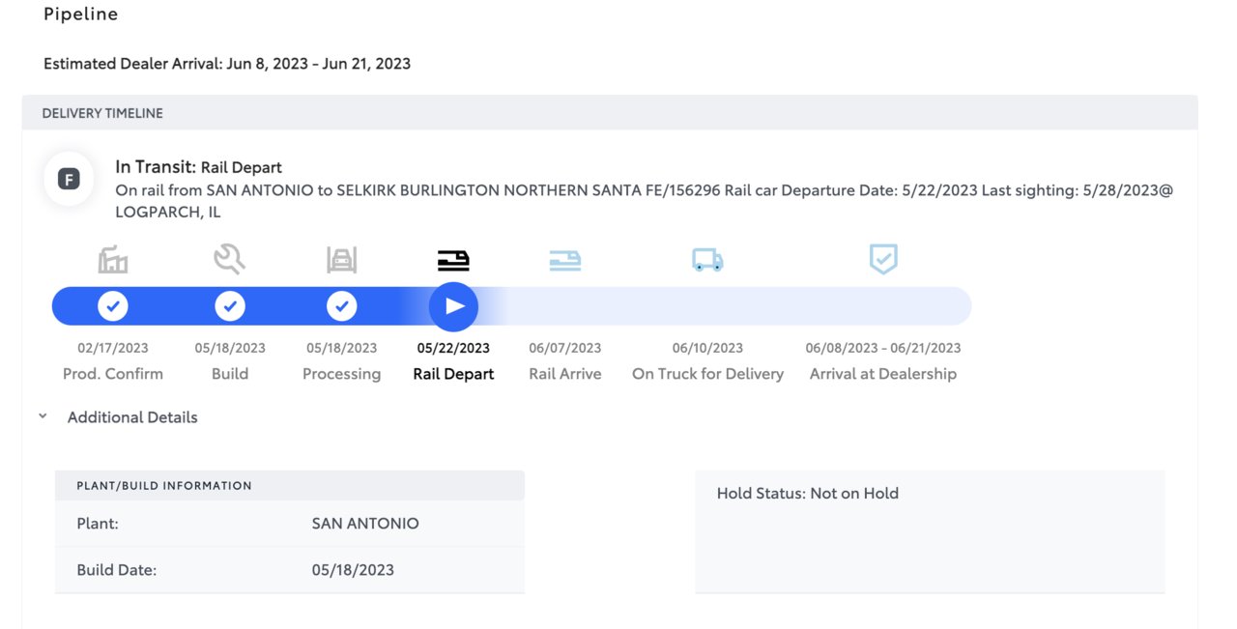Click the Build Date: label

tap(117, 570)
